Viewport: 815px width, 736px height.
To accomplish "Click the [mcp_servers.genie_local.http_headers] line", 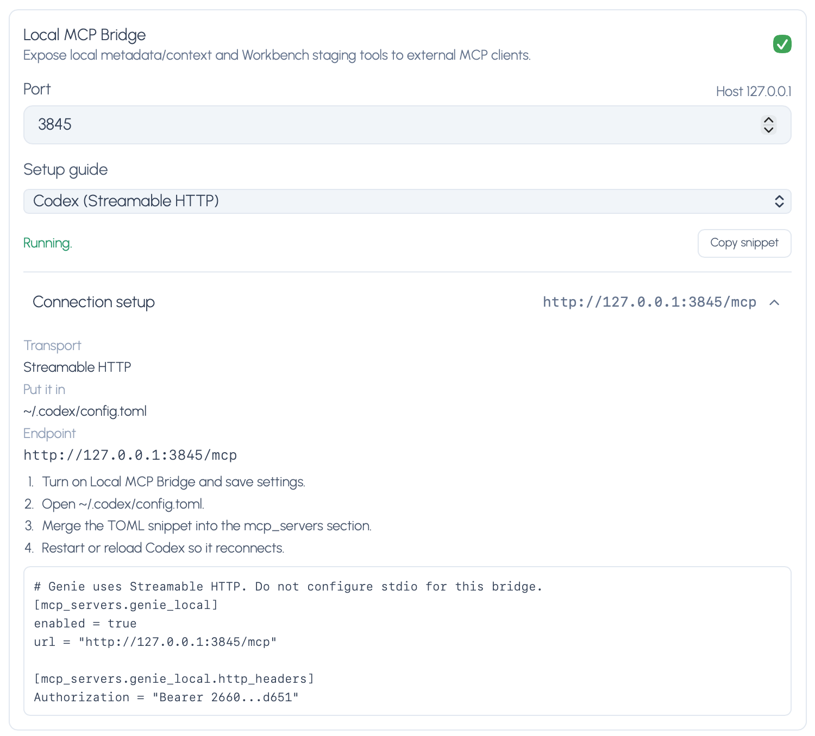I will [x=174, y=679].
